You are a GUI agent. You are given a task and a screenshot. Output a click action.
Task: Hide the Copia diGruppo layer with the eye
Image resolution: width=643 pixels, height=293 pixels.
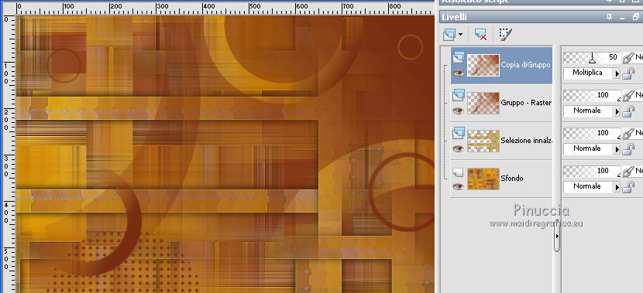pyautogui.click(x=458, y=73)
